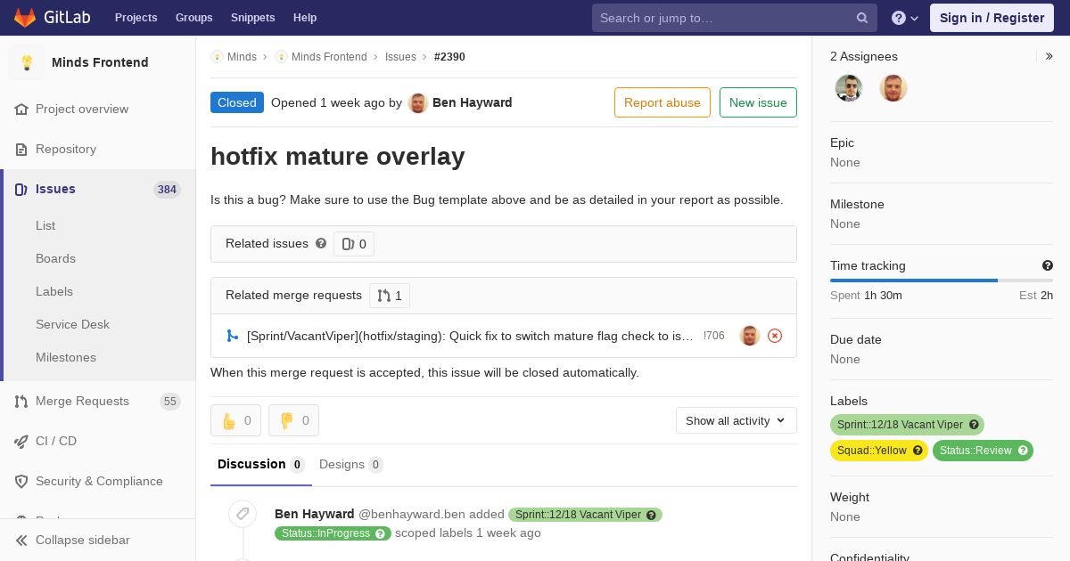Click the first assignee avatar with sunglasses
The height and width of the screenshot is (561, 1070).
coord(849,88)
